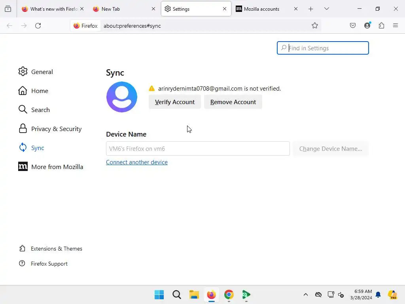
Task: Click the Firefox identity box in address bar
Action: (85, 26)
